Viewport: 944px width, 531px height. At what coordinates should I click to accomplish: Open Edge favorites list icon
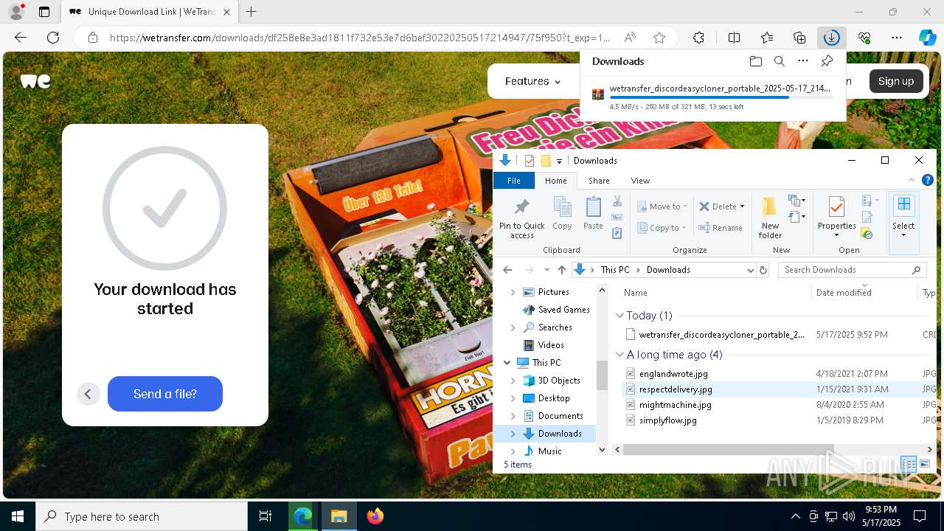(x=767, y=38)
